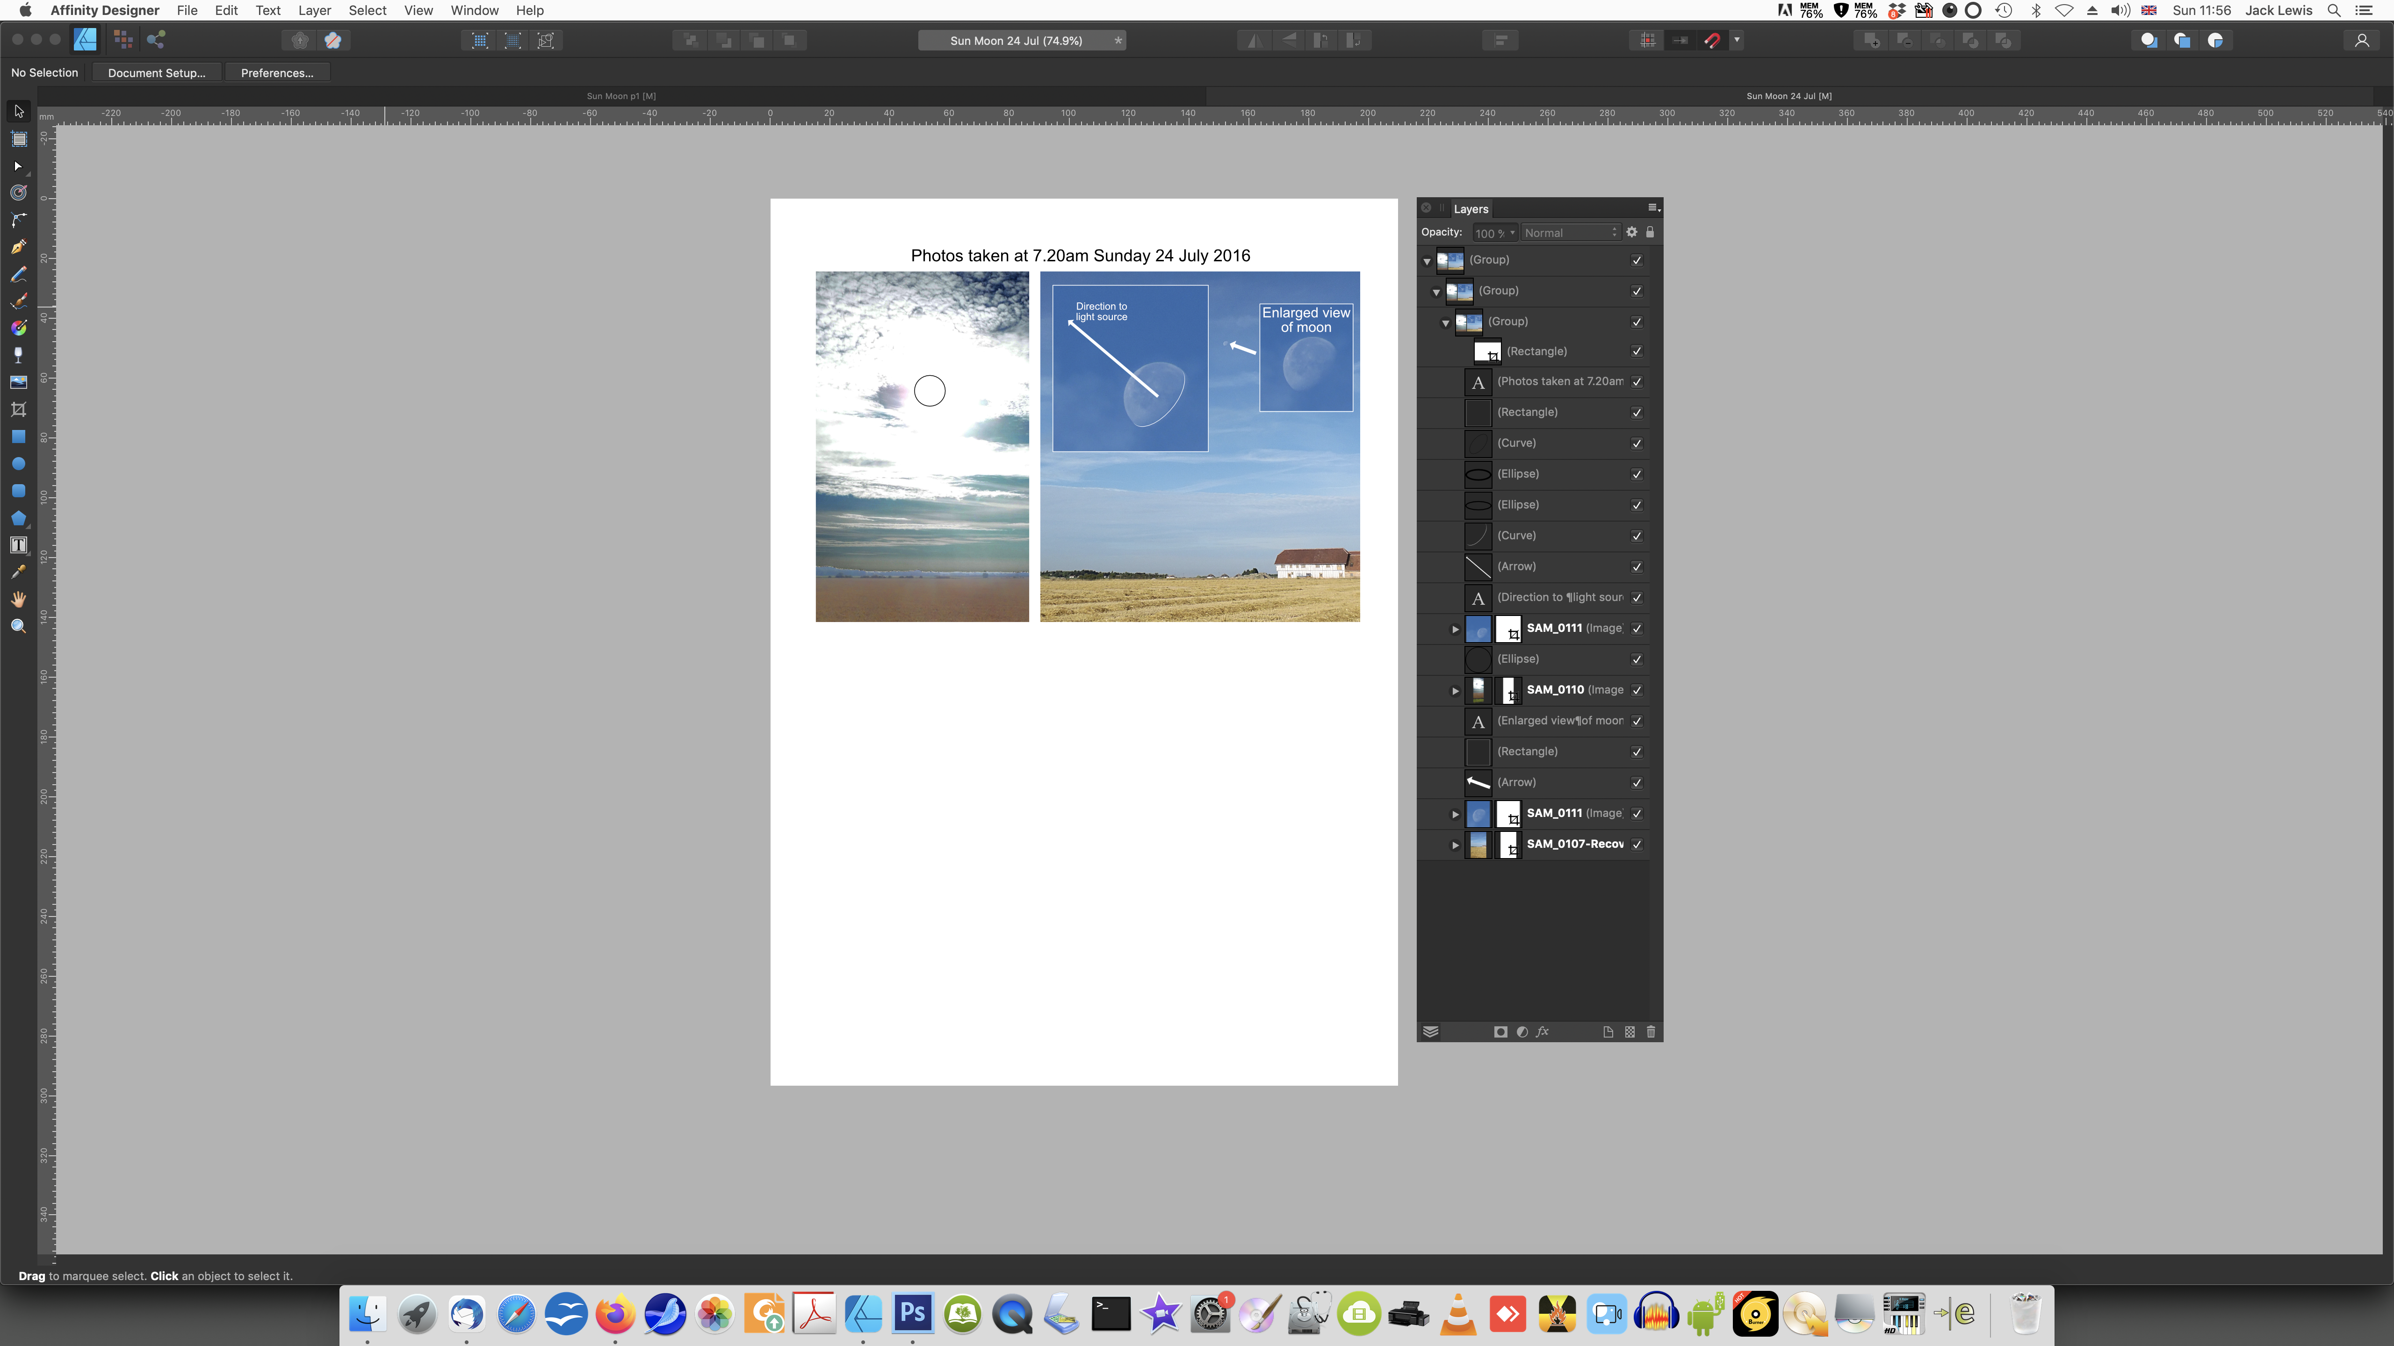Open the Opacity 100% dropdown
The height and width of the screenshot is (1346, 2394).
click(x=1494, y=233)
